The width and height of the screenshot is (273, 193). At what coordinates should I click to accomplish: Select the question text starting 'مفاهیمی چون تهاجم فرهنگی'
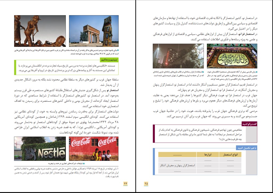pyautogui.click(x=200, y=135)
